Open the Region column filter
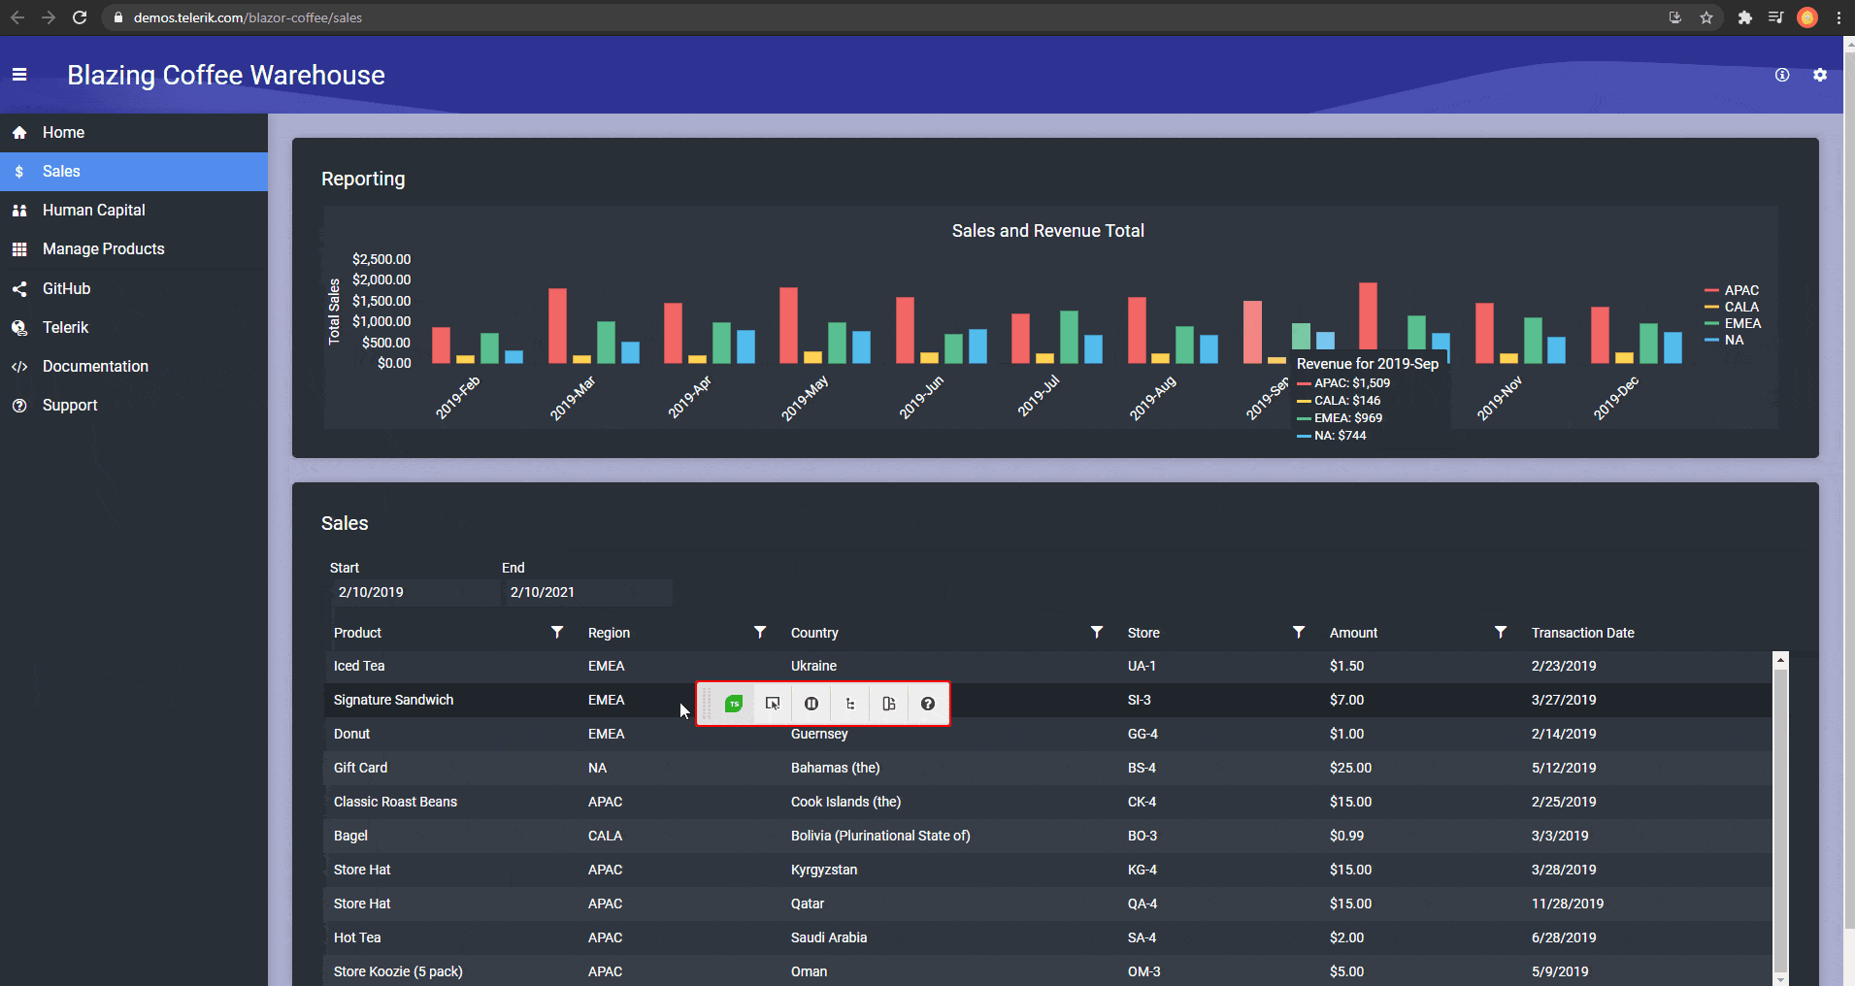Viewport: 1855px width, 986px height. [x=760, y=632]
